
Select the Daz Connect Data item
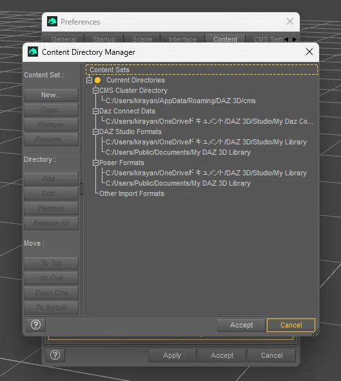click(127, 111)
